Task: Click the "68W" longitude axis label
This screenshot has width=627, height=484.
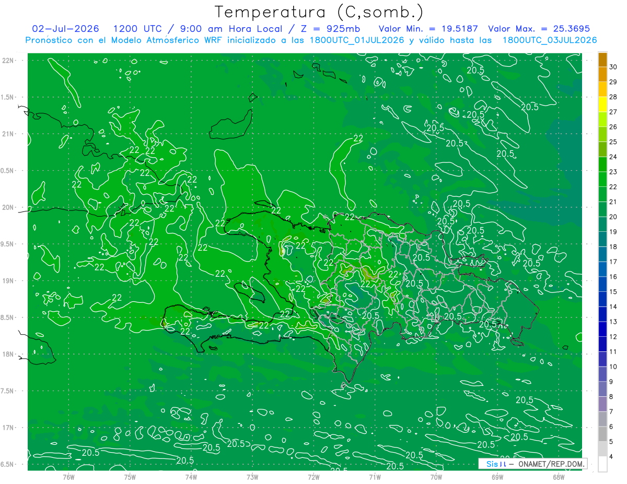Action: (x=559, y=477)
